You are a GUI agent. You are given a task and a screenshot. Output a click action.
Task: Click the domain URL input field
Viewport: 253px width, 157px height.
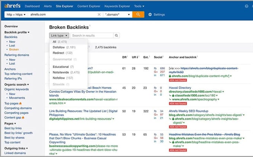click(x=63, y=14)
